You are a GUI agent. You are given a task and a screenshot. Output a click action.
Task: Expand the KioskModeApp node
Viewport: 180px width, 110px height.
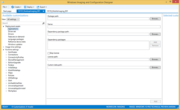coord(6,70)
